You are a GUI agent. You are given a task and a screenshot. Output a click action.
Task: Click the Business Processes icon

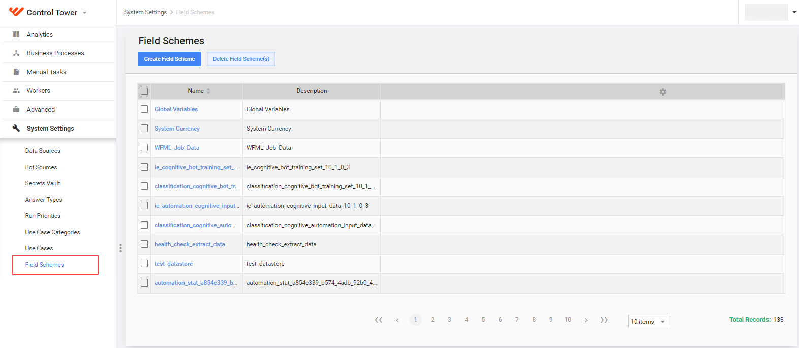(16, 53)
